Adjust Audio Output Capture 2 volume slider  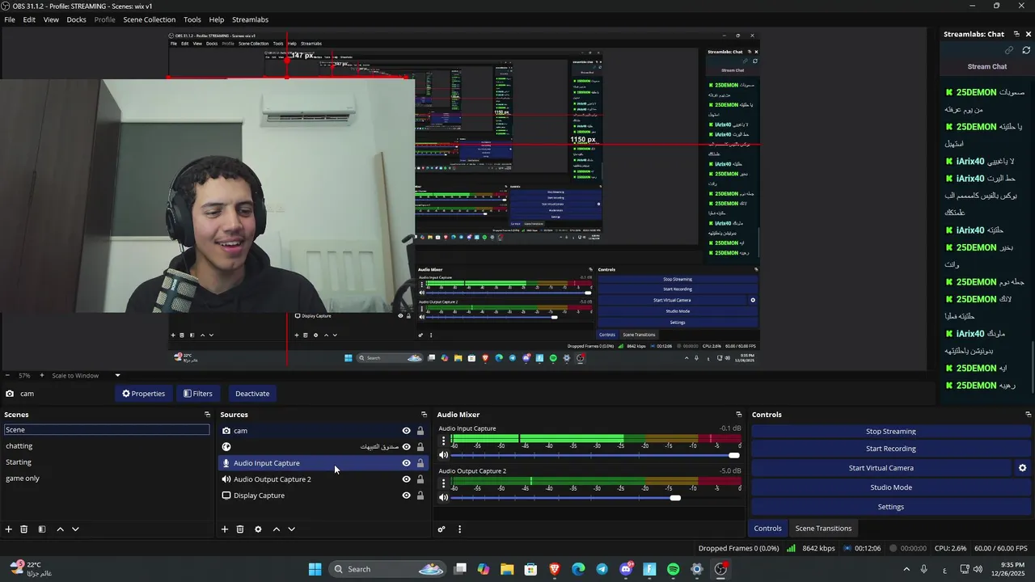tap(675, 497)
